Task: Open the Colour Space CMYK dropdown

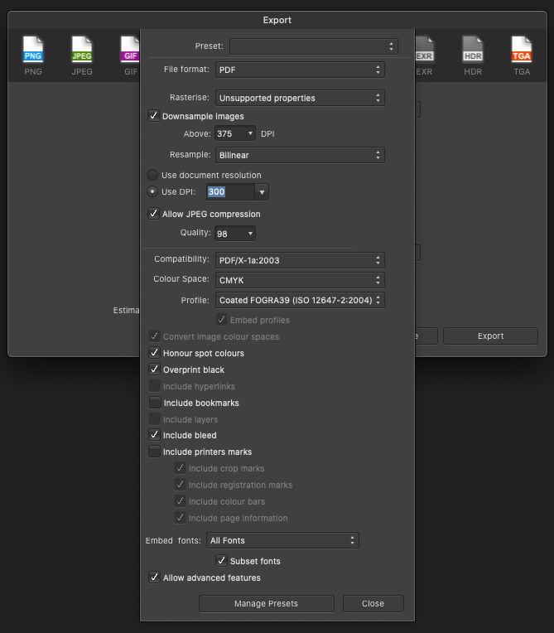Action: click(x=300, y=280)
